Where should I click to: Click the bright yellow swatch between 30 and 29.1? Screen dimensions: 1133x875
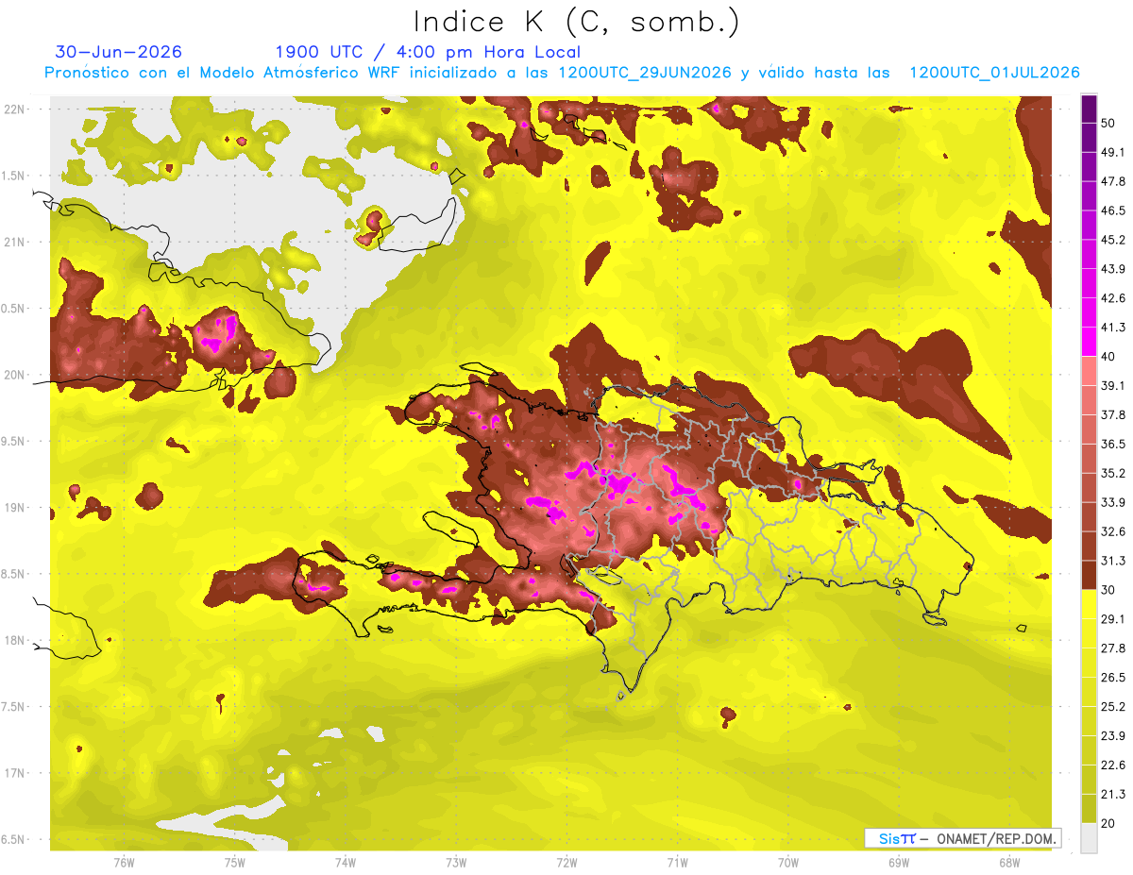coord(1089,604)
